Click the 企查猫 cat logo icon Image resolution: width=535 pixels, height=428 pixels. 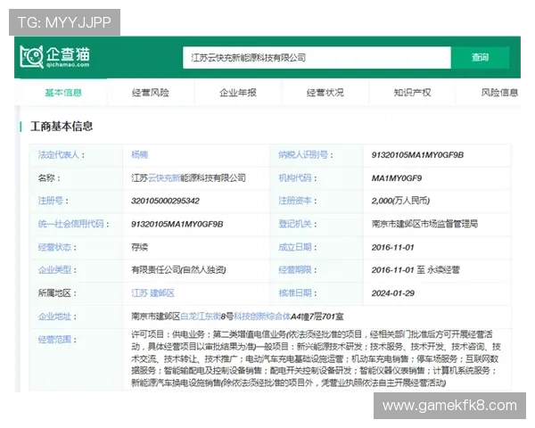(x=31, y=57)
